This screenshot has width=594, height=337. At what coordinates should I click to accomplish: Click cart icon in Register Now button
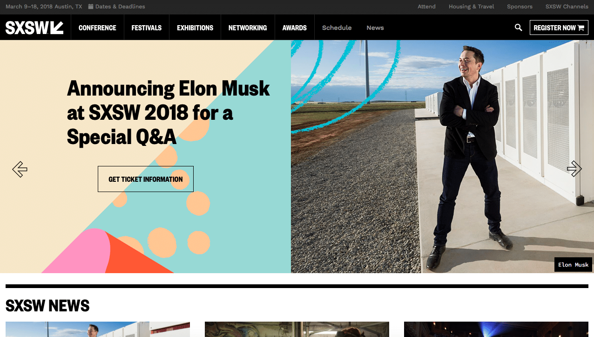tap(580, 28)
